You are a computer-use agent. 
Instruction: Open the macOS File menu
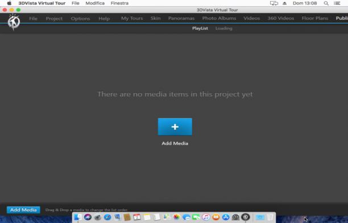[x=76, y=3]
